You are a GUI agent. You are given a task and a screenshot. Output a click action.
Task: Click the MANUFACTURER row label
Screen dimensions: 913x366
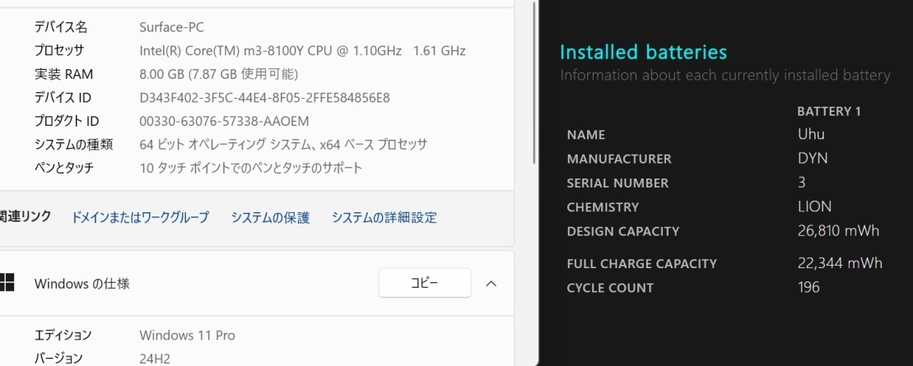(x=619, y=159)
